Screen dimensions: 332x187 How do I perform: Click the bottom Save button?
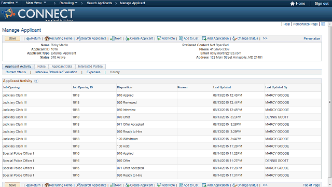[x=12, y=185]
